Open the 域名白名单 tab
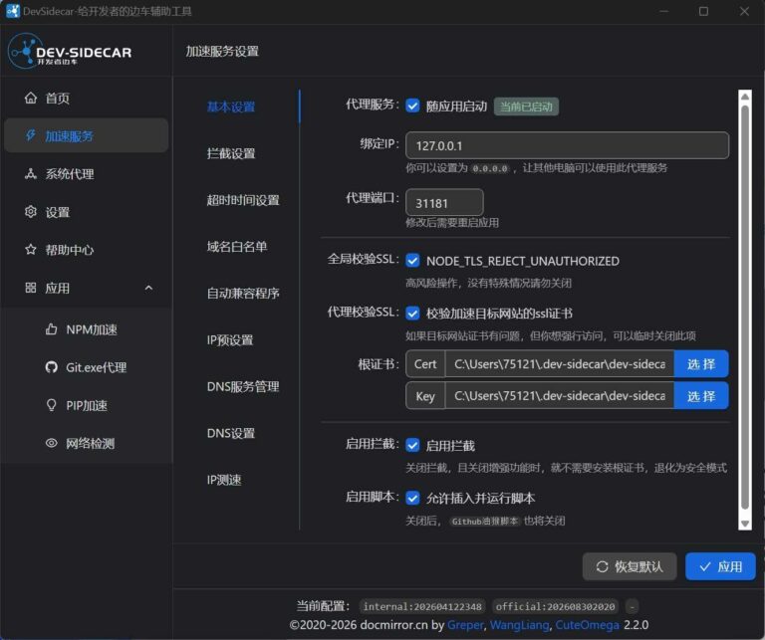 (237, 247)
